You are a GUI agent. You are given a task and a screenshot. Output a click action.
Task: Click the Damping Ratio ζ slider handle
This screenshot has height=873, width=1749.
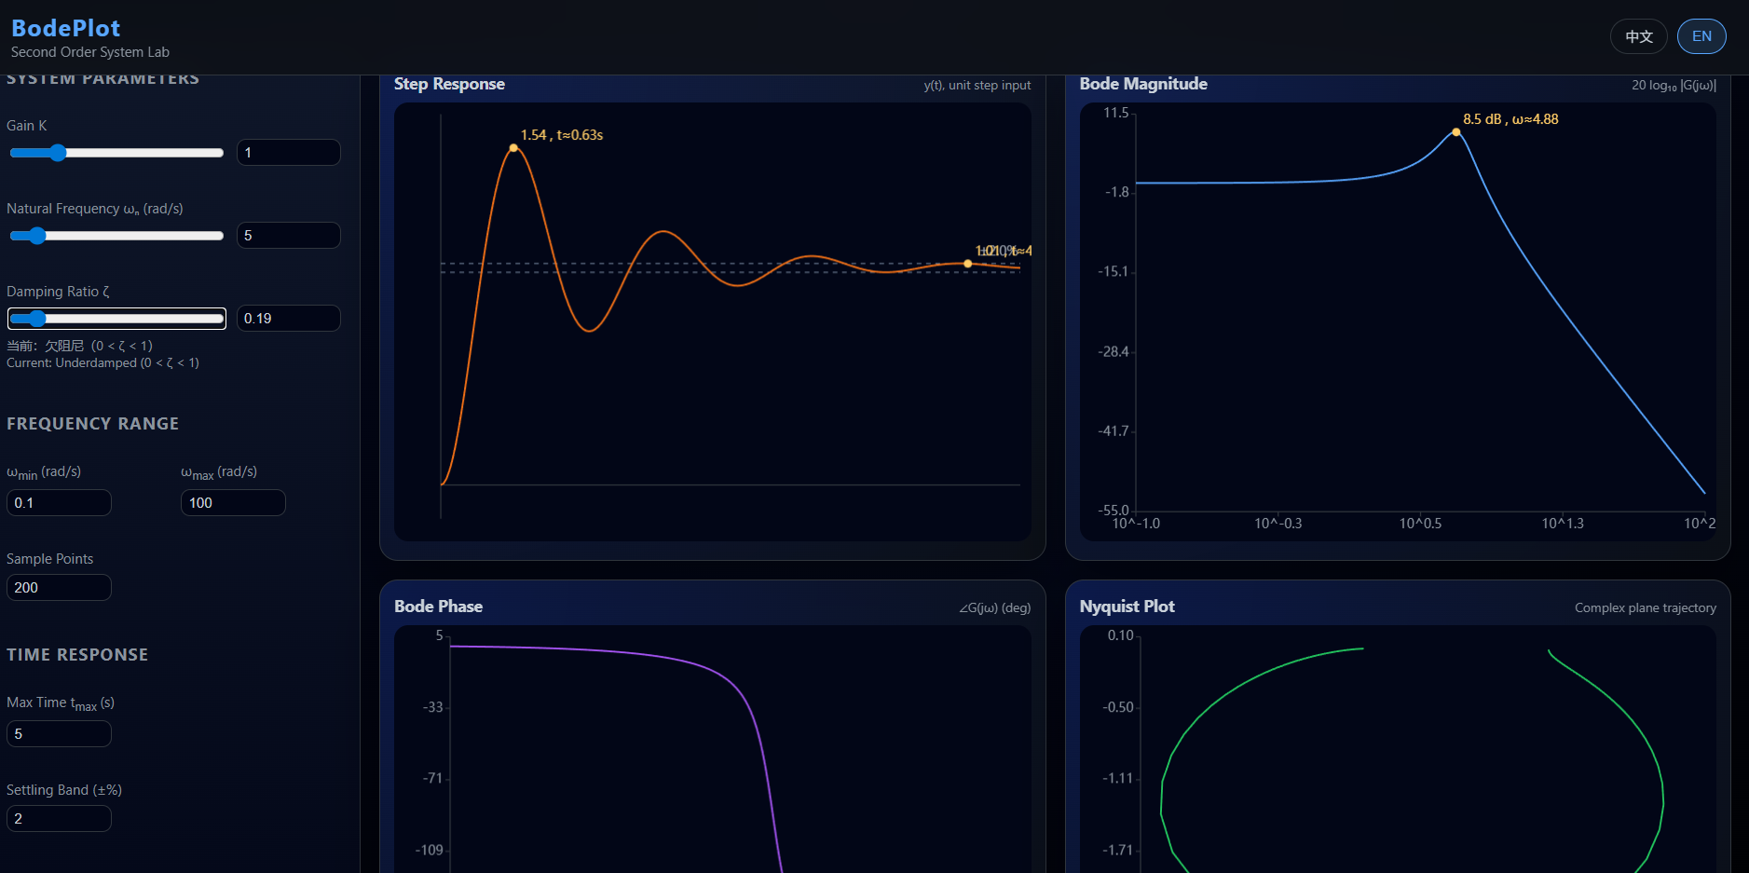coord(37,319)
